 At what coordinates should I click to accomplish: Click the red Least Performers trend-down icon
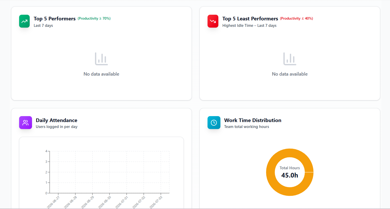213,21
